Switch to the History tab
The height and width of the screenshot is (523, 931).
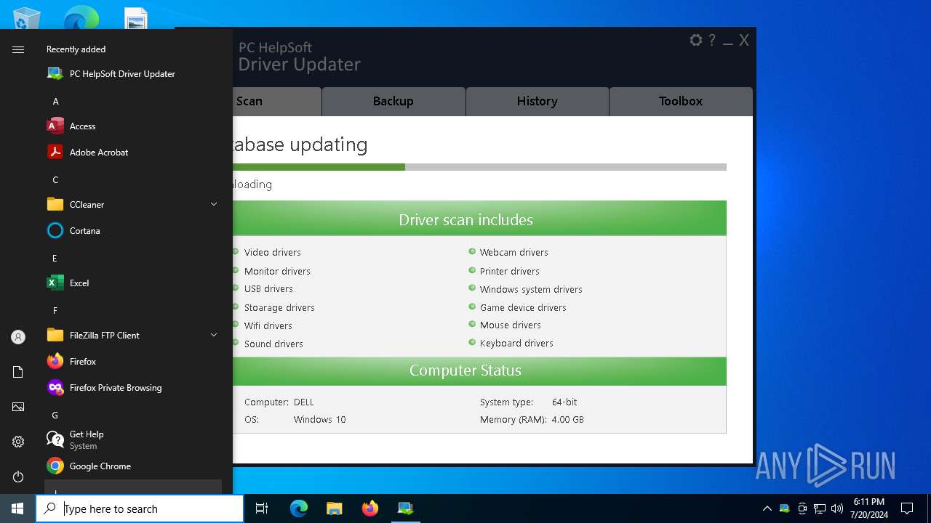click(x=538, y=102)
